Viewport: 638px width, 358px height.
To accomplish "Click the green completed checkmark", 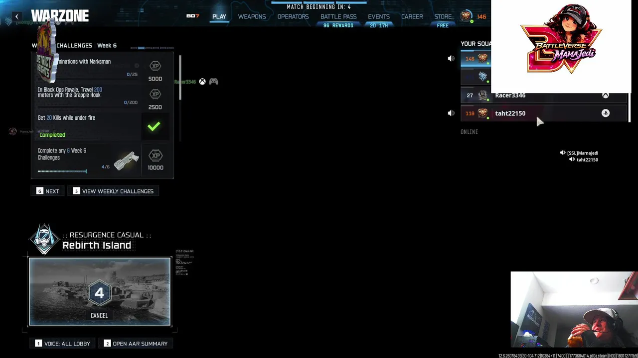I will point(154,126).
